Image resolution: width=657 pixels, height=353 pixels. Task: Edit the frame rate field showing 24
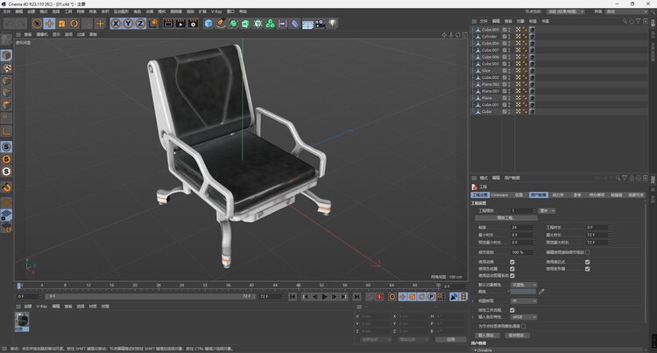(x=522, y=228)
